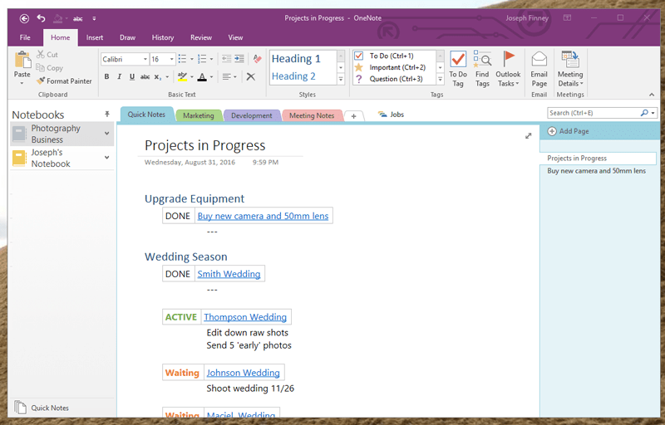The width and height of the screenshot is (665, 425).
Task: Select page Buy new camera and 50mm lens
Action: pyautogui.click(x=596, y=171)
